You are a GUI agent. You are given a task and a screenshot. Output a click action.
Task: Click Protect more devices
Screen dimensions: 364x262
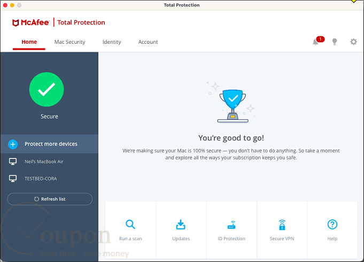[49, 144]
